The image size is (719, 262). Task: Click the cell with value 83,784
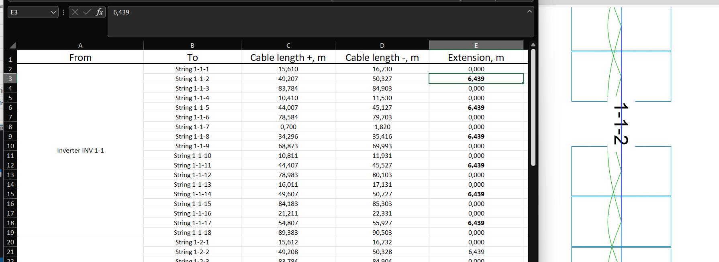point(288,88)
